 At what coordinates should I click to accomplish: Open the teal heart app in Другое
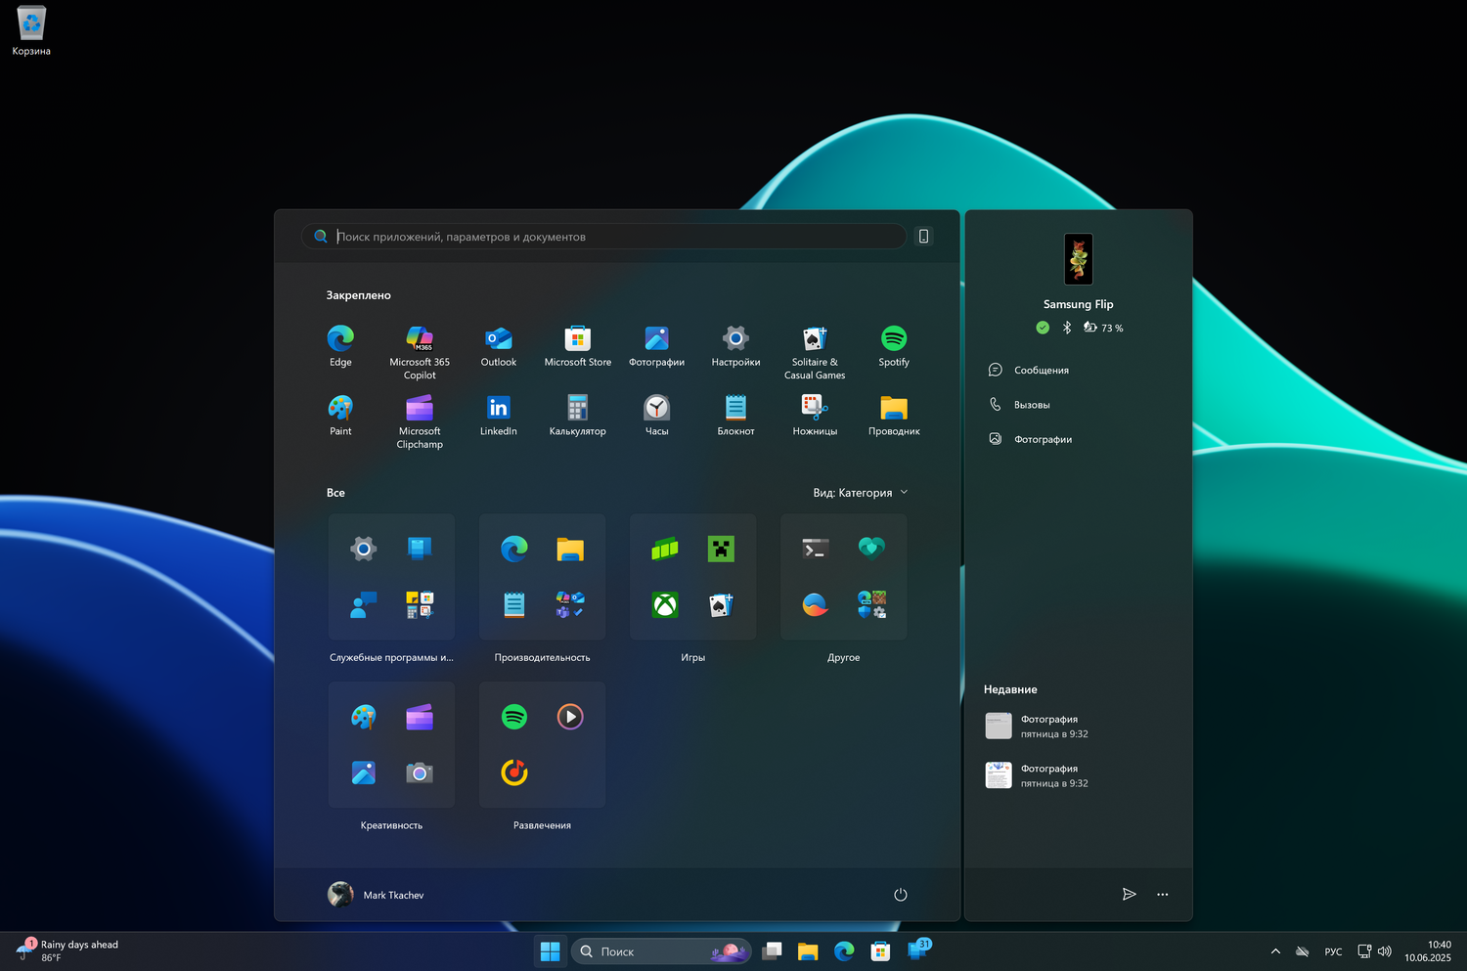(871, 549)
